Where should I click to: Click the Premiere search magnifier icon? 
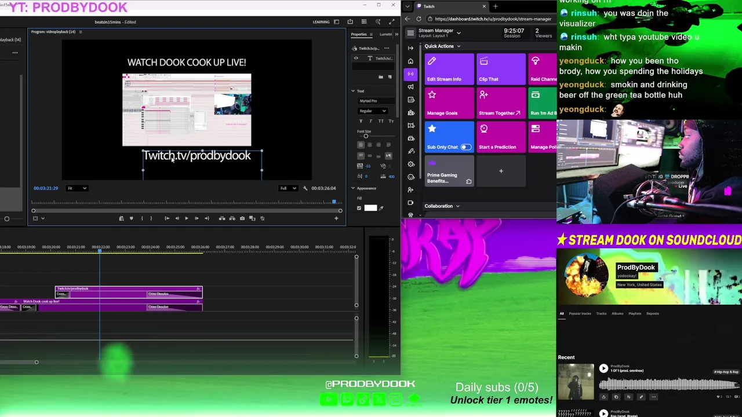click(x=378, y=22)
